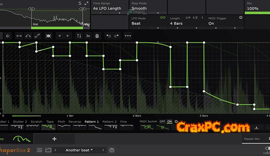This screenshot has width=270, height=156.
Task: Enable the magnet snap tool
Action: point(7,36)
